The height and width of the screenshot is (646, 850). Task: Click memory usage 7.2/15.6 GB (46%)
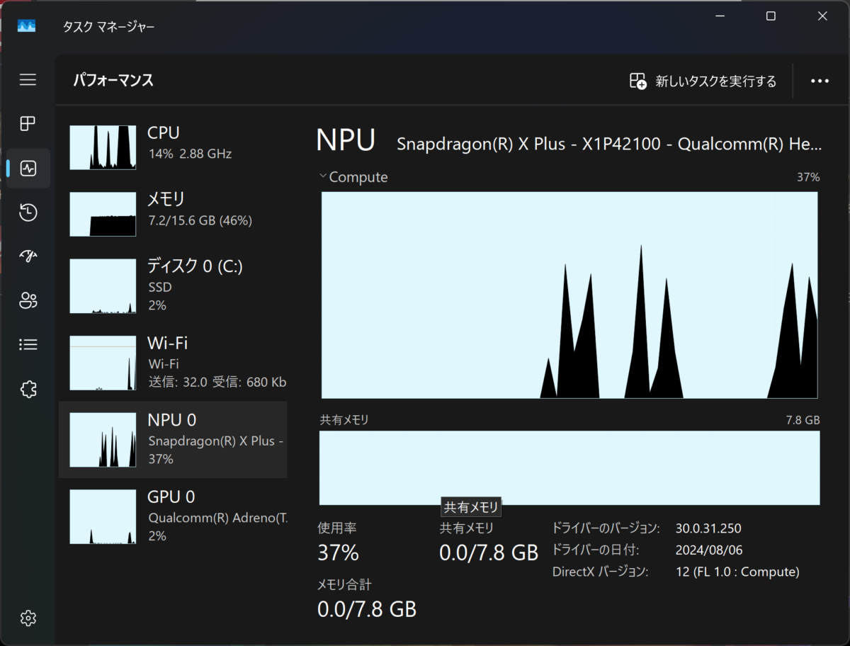[200, 220]
